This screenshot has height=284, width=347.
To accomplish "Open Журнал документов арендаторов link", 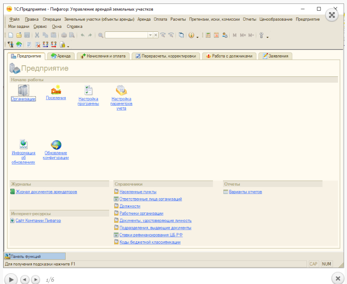I will click(46, 192).
